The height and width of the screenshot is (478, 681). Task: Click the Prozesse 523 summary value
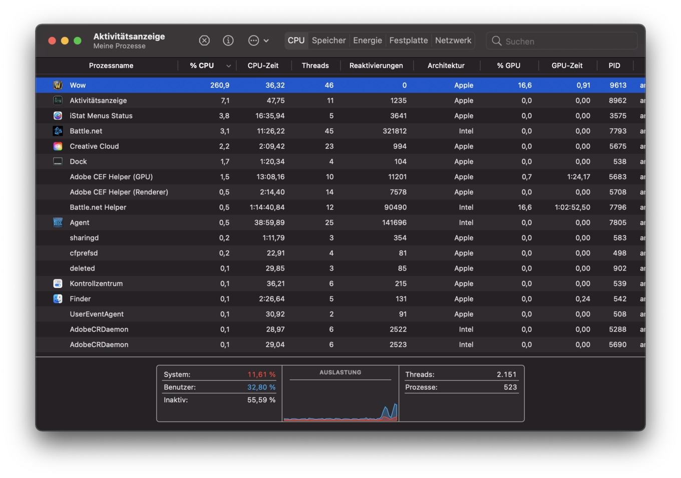coord(510,387)
